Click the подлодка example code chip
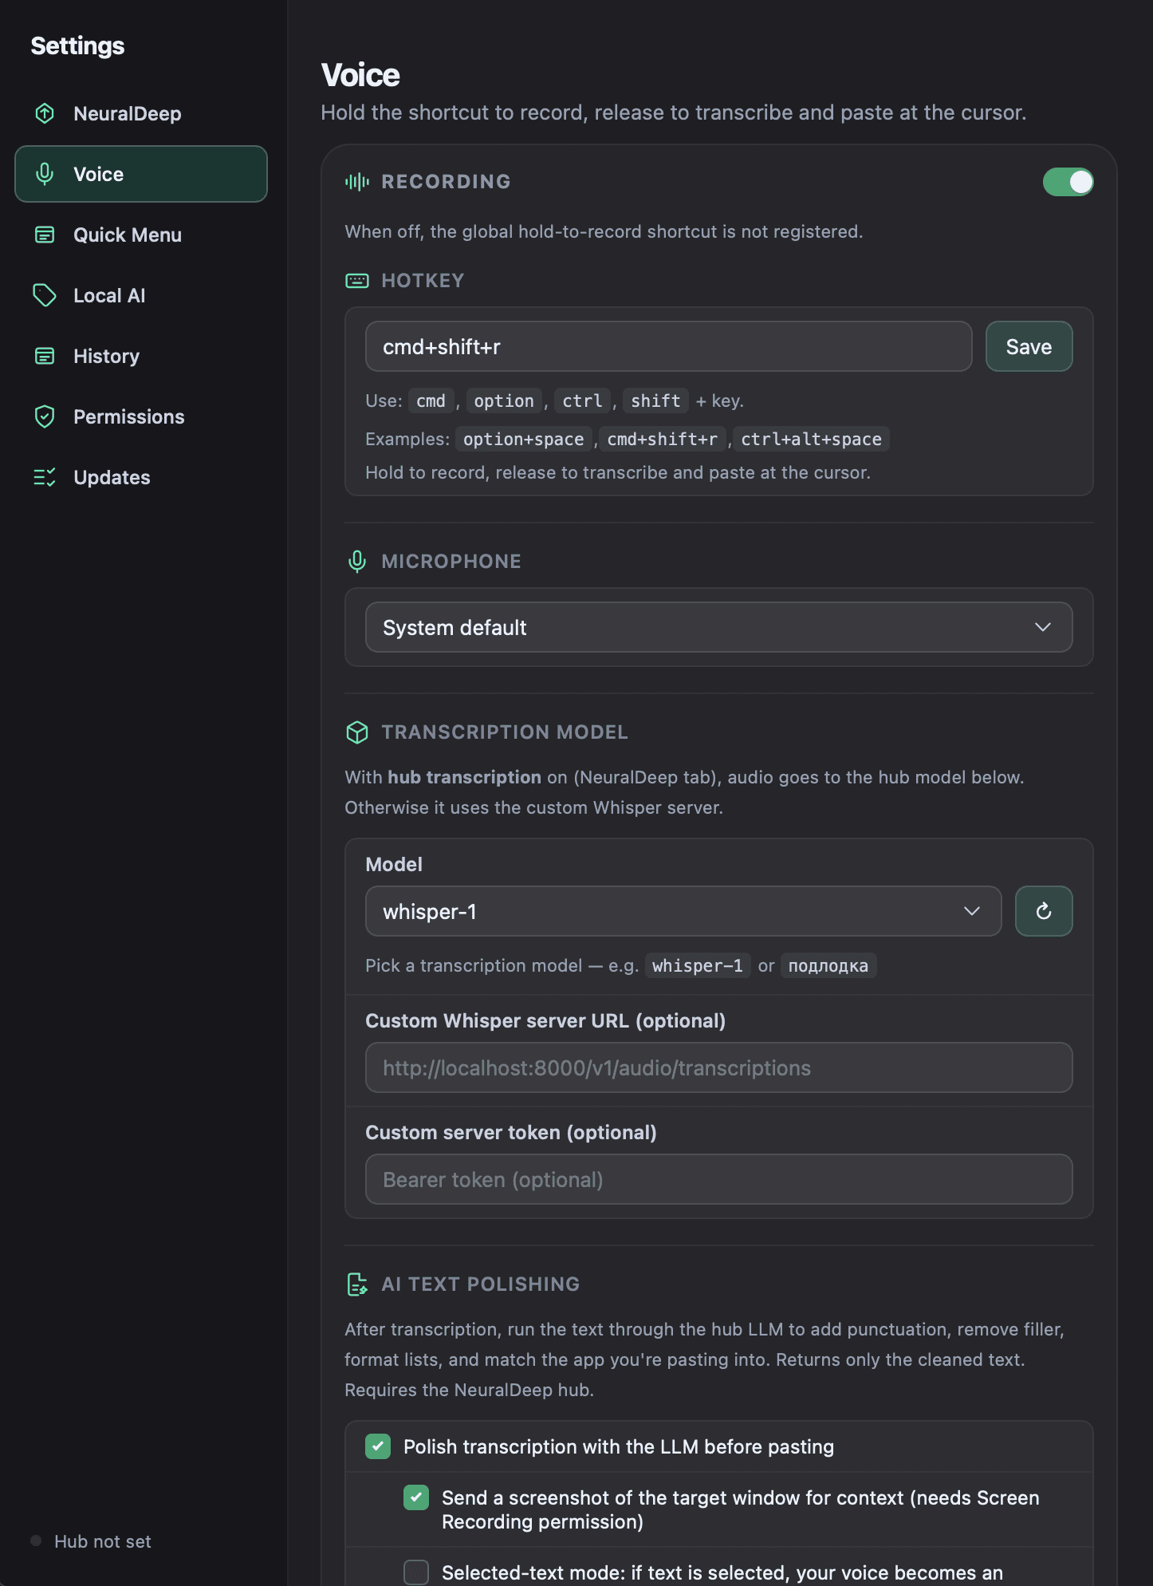Viewport: 1153px width, 1586px height. click(x=828, y=965)
